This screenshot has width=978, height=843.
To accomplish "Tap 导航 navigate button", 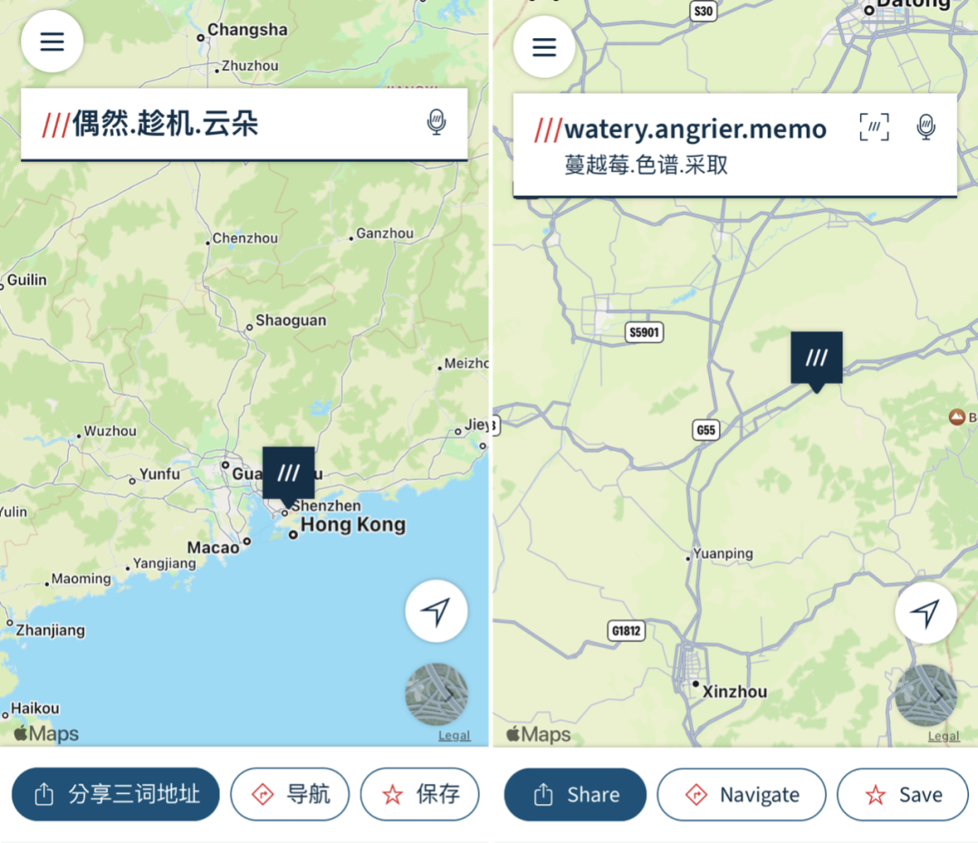I will point(290,794).
